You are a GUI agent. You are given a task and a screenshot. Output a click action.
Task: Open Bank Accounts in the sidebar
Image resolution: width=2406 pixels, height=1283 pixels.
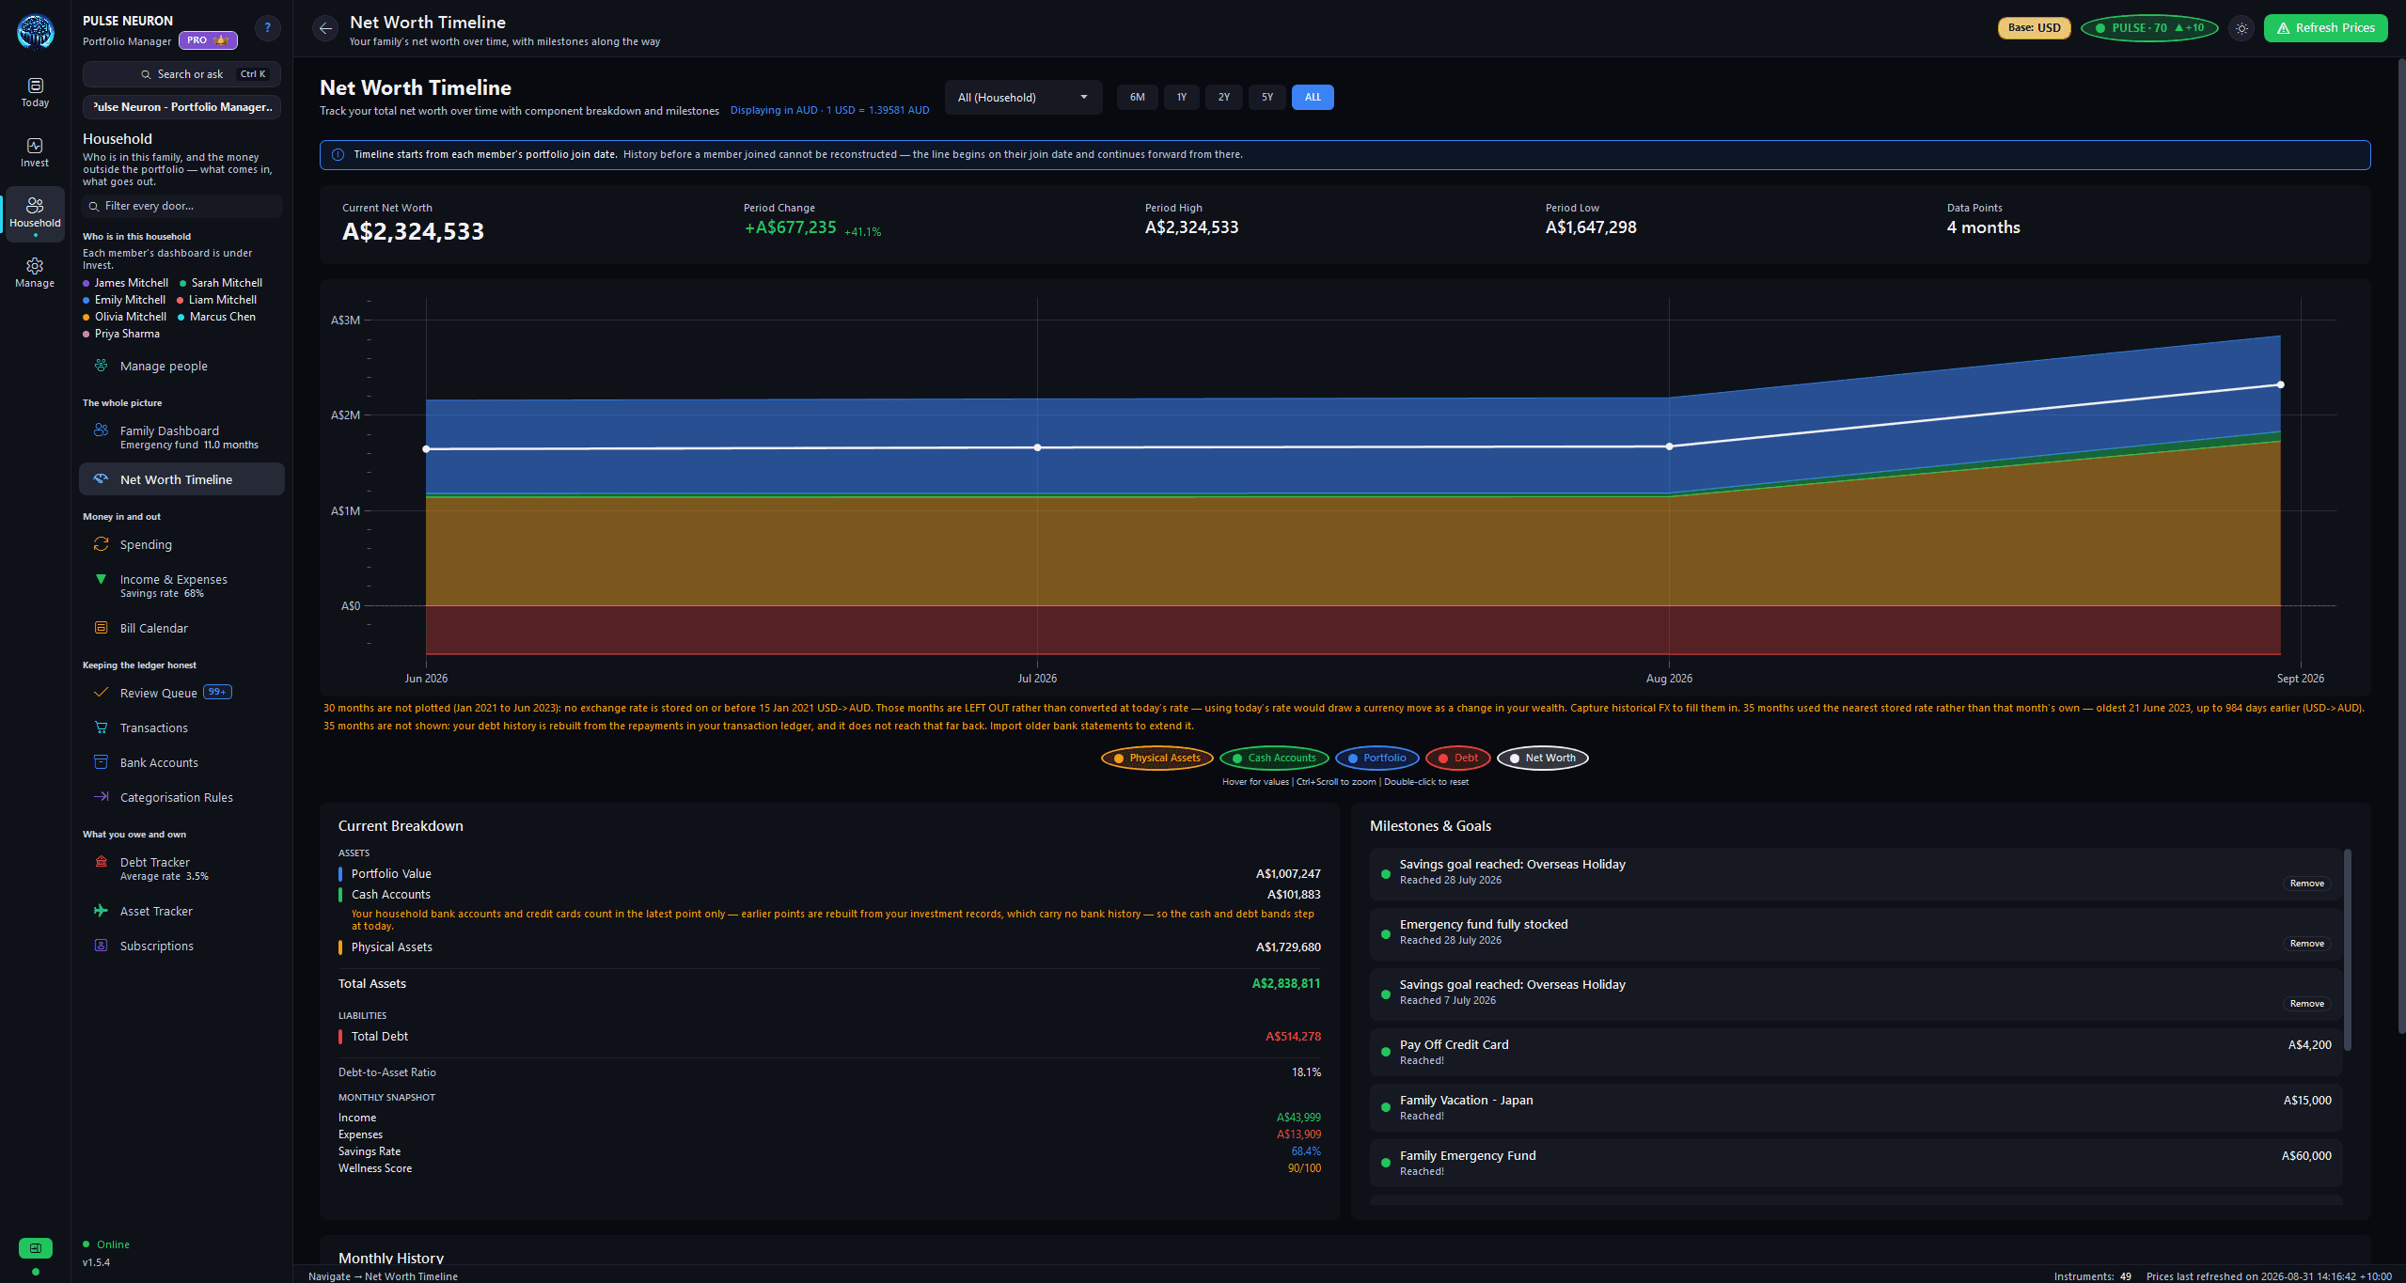point(181,762)
